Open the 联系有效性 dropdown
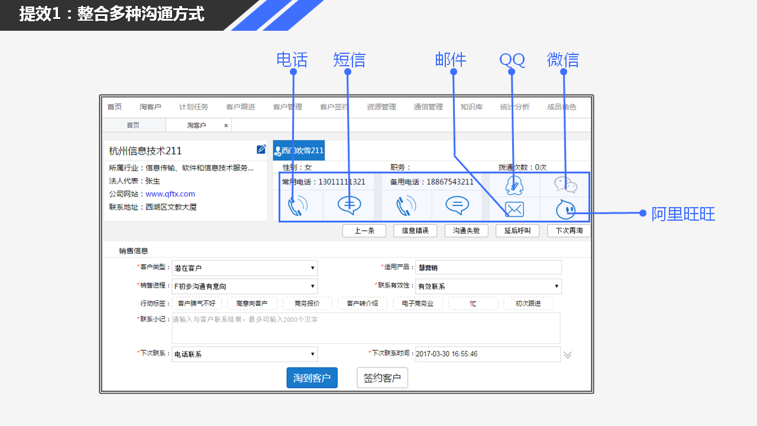Viewport: 757px width, 426px height. tap(488, 286)
